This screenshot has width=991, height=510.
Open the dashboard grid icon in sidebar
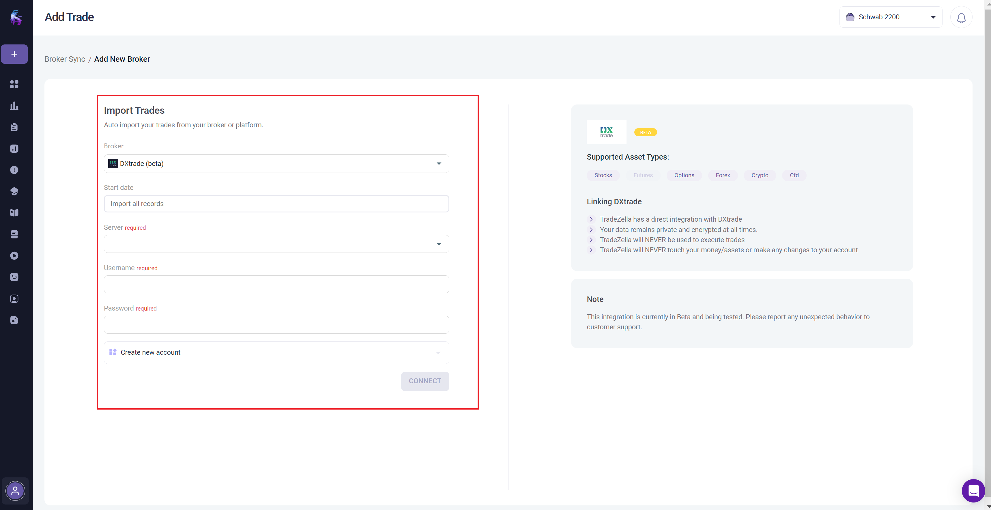click(14, 84)
